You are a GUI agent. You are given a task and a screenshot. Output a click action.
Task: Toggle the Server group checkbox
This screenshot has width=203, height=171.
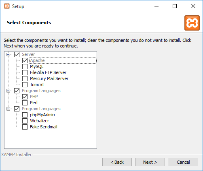(x=17, y=54)
